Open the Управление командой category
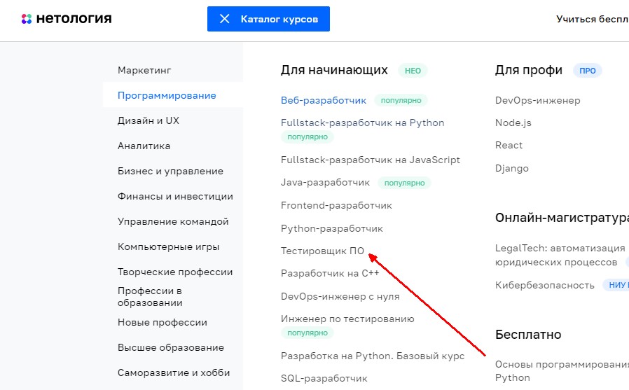Viewport: 629px width, 390px height. click(173, 222)
